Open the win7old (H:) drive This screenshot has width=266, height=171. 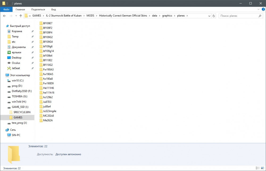click(x=19, y=102)
